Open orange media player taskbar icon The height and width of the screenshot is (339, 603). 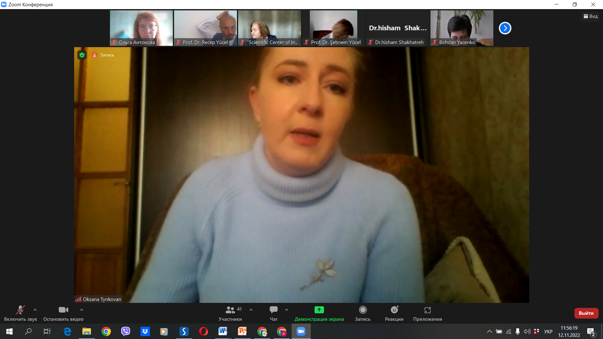(x=164, y=331)
